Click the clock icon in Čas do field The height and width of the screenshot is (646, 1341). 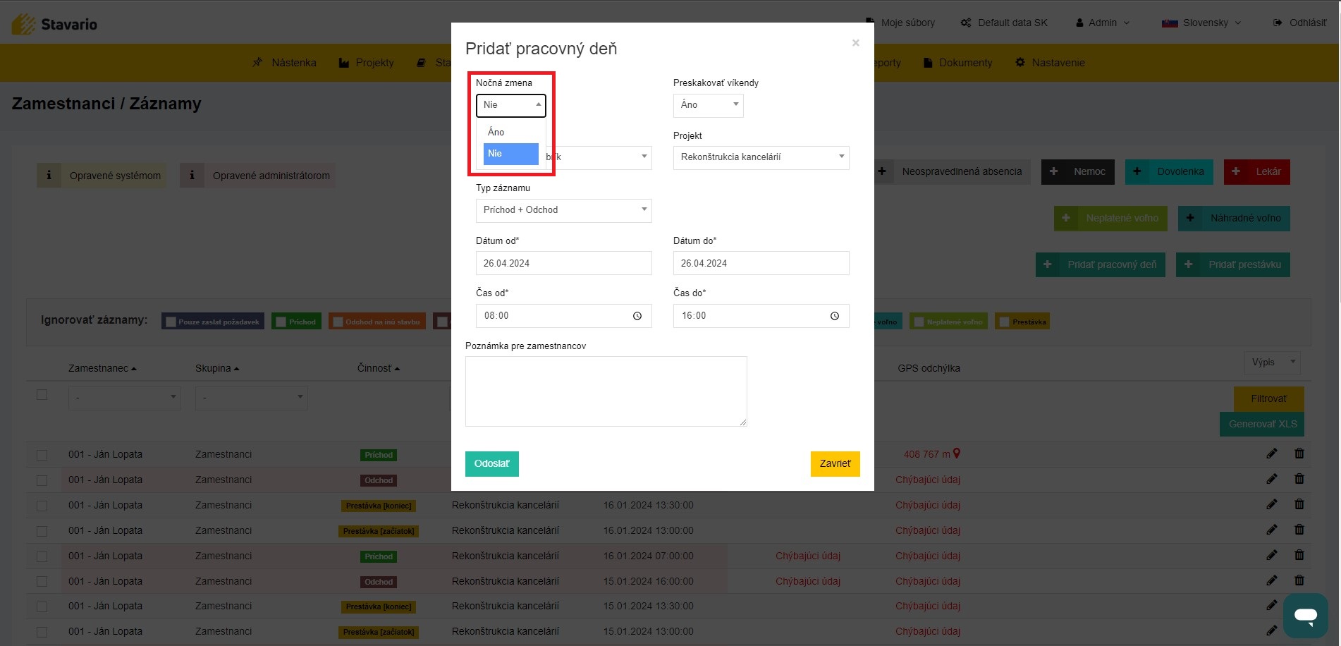[x=834, y=316]
